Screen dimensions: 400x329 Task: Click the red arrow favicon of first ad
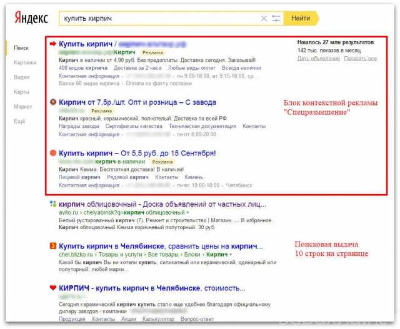pyautogui.click(x=52, y=44)
